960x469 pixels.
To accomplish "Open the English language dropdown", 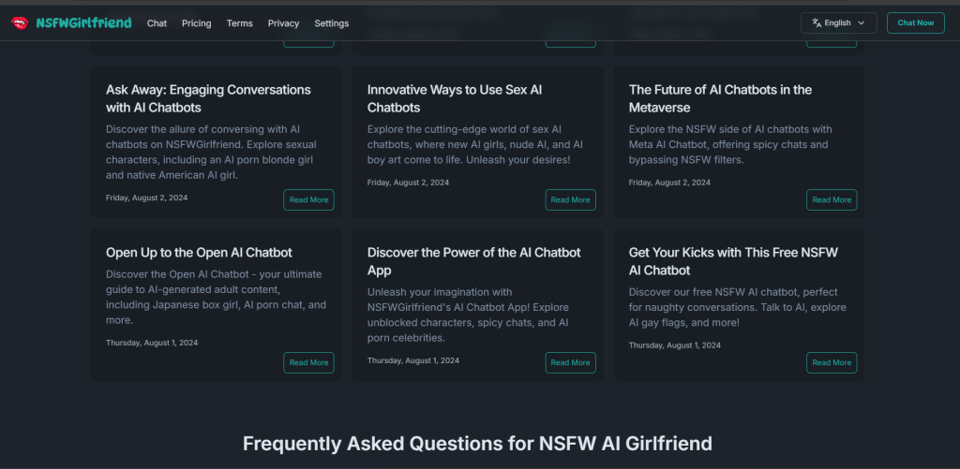I will 838,23.
